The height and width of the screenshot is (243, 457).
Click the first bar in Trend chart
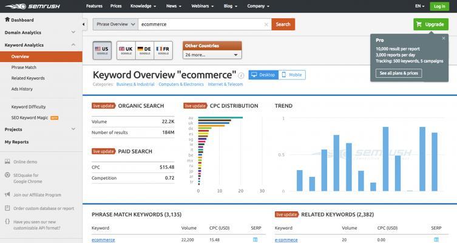[x=300, y=180]
